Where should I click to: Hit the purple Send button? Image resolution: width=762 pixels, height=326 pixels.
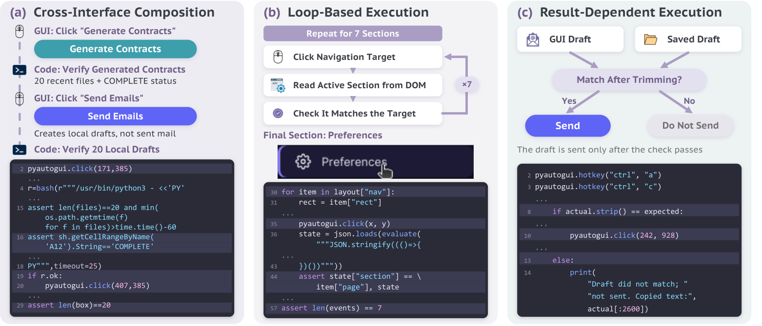pyautogui.click(x=568, y=126)
